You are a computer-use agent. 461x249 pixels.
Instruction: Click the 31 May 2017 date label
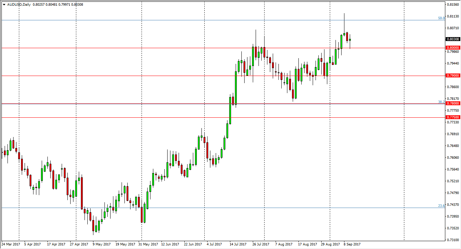(148, 244)
